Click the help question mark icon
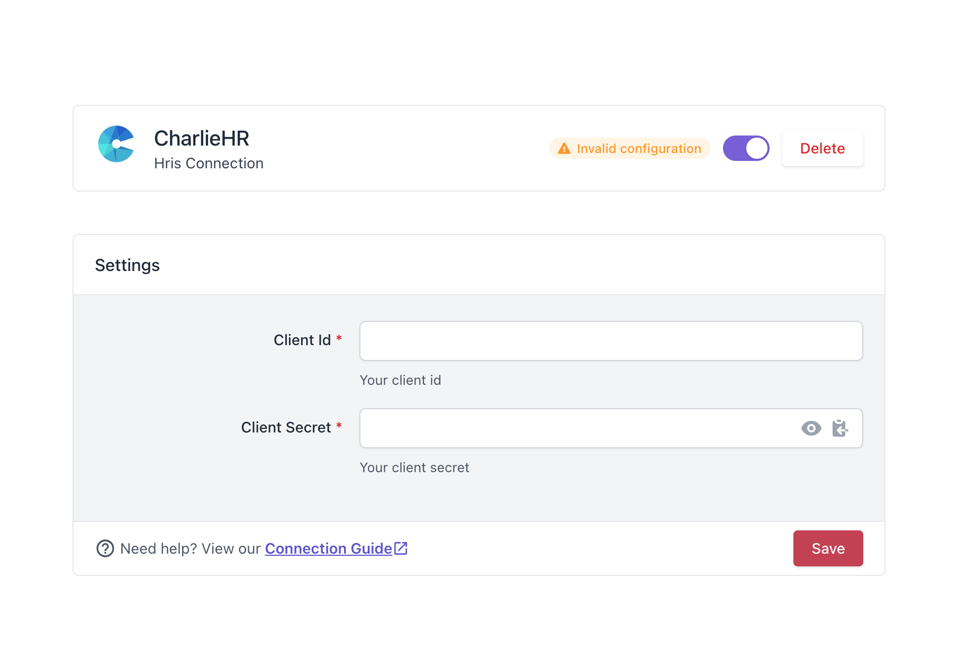 point(105,548)
